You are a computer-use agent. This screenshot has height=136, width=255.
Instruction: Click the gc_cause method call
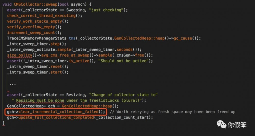tap(183, 38)
